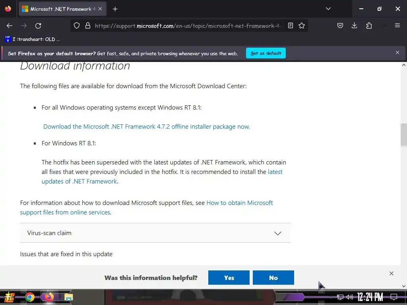Switch to Firefox on the taskbar
The width and height of the screenshot is (407, 305).
click(49, 297)
